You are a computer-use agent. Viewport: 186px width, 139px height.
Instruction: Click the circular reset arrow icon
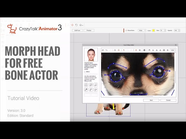pos(76,25)
